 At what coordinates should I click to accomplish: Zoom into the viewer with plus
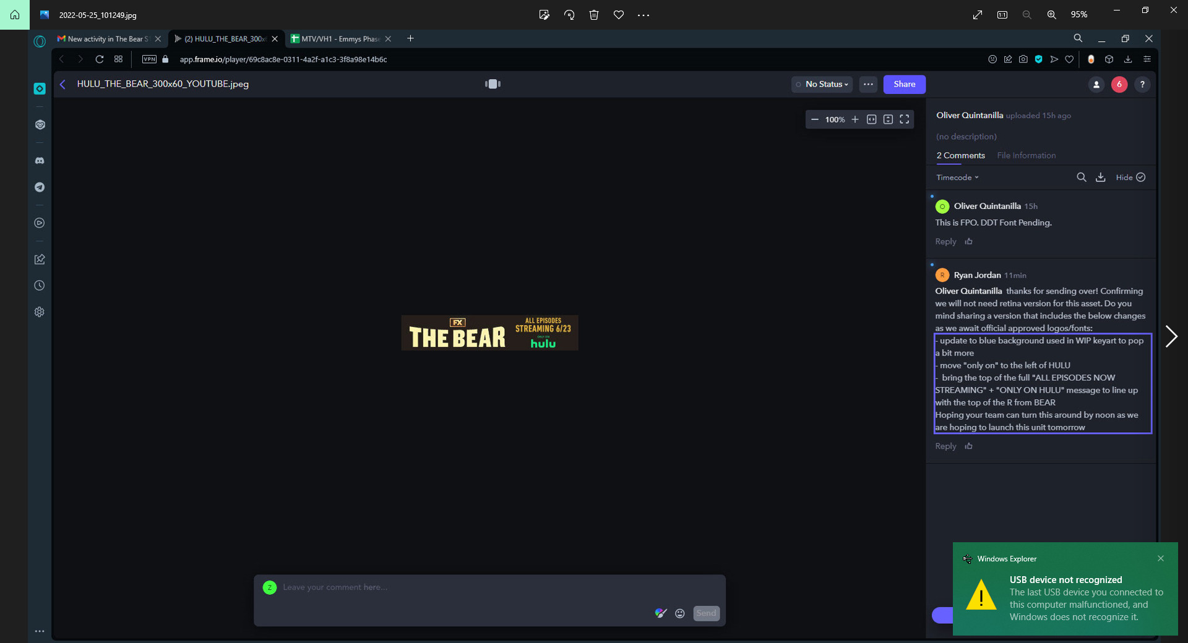pyautogui.click(x=854, y=119)
